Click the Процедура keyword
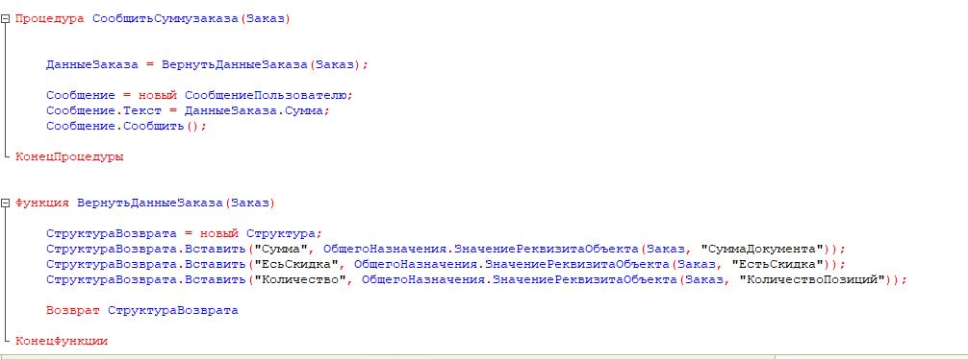 49,18
